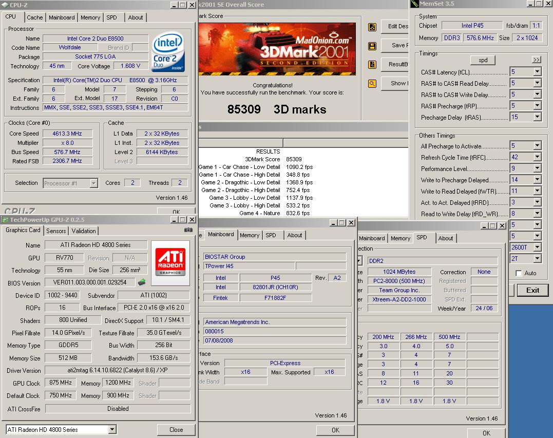Click the magnifier icon beside Show I button
Viewport: 553px width, 438px height.
tap(372, 84)
